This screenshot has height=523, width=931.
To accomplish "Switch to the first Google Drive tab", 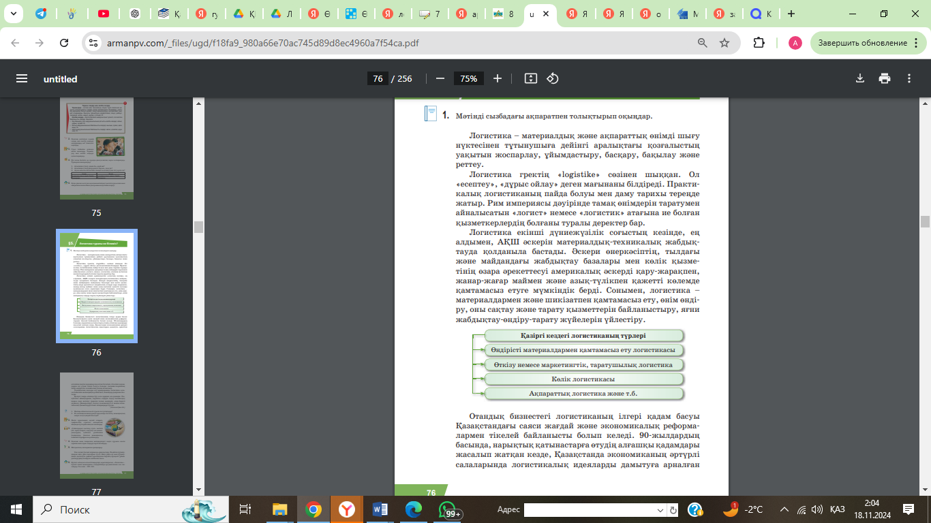I will tap(239, 14).
